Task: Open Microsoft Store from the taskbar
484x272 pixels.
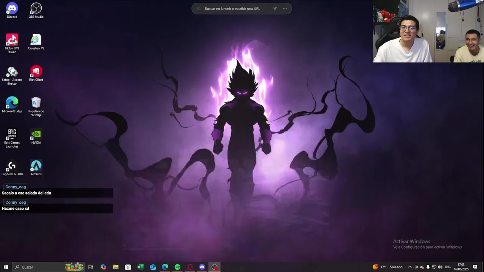Action: (x=128, y=267)
